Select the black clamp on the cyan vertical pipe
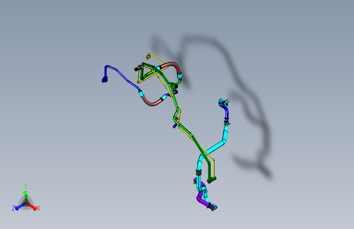 (199, 172)
